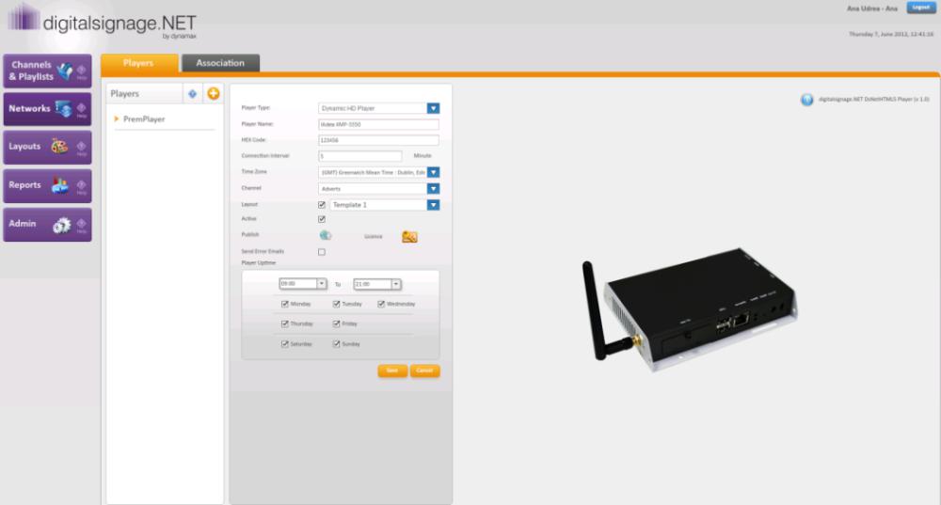
Task: Open the Player Type dropdown
Action: click(433, 108)
